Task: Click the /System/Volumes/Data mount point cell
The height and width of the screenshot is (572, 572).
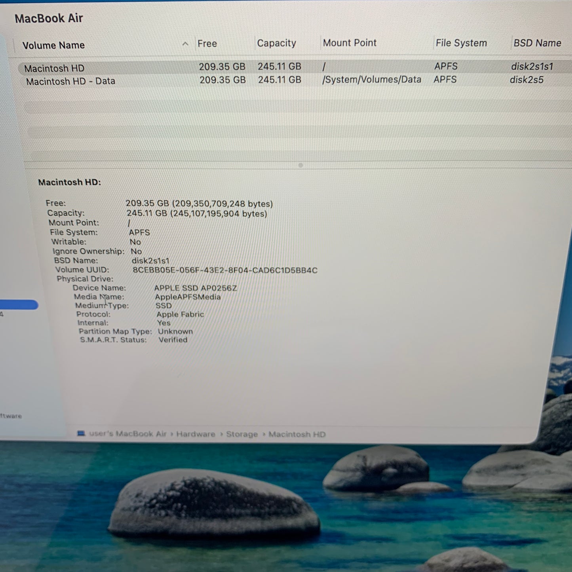Action: [x=372, y=80]
